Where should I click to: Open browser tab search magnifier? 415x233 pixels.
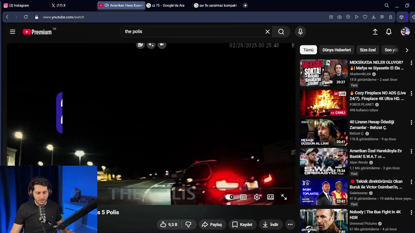click(x=386, y=6)
